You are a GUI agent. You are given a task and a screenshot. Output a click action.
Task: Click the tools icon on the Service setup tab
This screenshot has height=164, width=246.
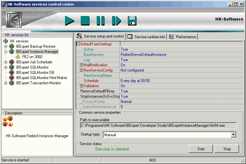point(79,36)
